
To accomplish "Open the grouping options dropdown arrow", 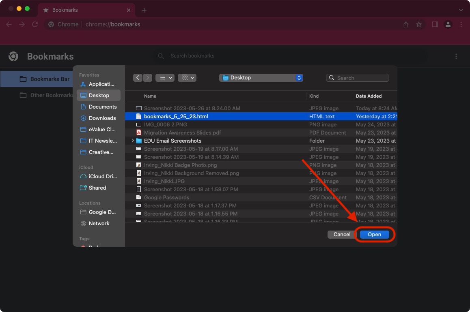I will [x=192, y=77].
